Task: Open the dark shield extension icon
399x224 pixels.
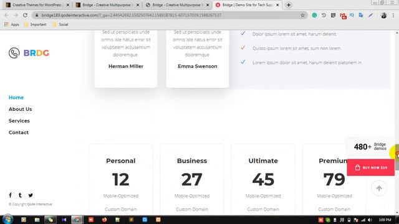Action: click(333, 15)
